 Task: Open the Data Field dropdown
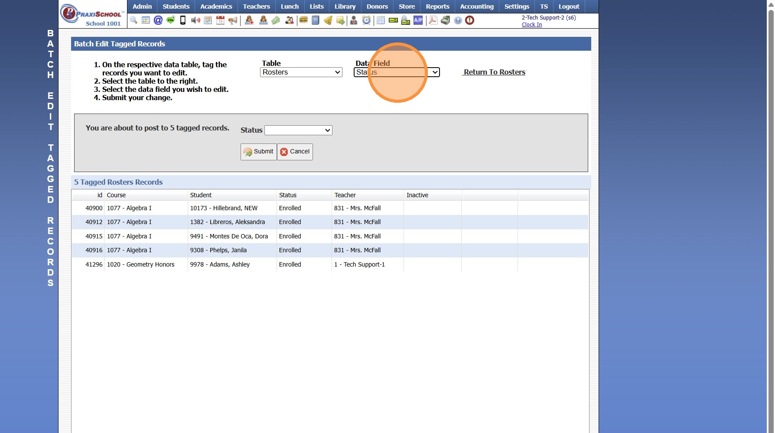(x=397, y=72)
